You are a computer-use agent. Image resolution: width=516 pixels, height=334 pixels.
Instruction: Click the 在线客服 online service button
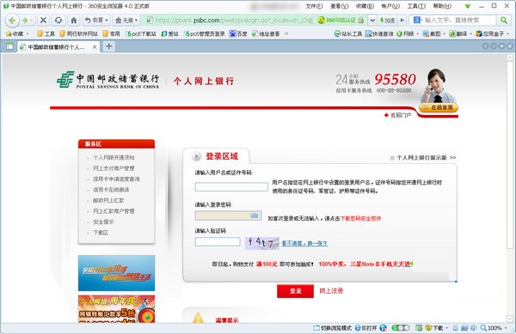click(x=439, y=107)
